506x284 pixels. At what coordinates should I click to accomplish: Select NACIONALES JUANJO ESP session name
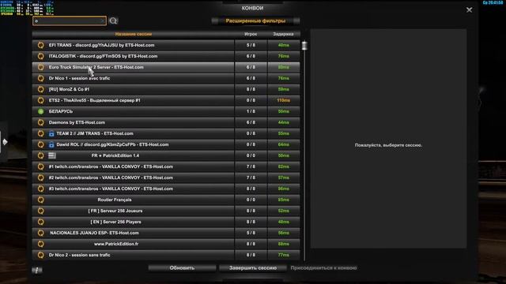[x=94, y=233]
